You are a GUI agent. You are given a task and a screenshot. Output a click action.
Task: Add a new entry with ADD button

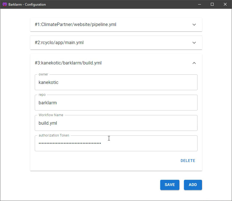(x=193, y=185)
